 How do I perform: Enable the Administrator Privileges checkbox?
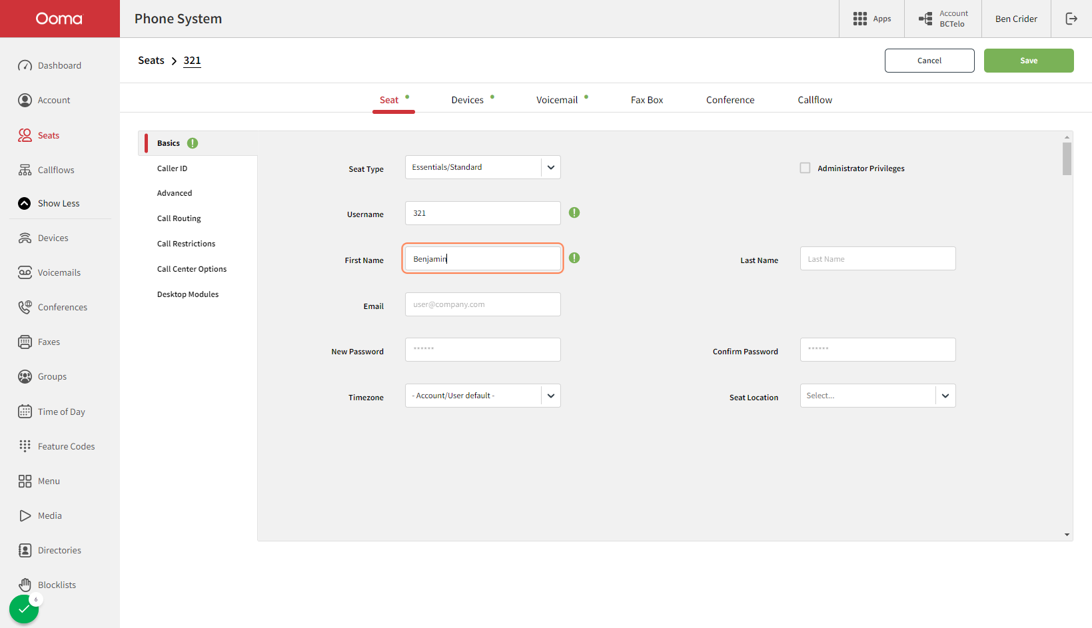(x=805, y=168)
